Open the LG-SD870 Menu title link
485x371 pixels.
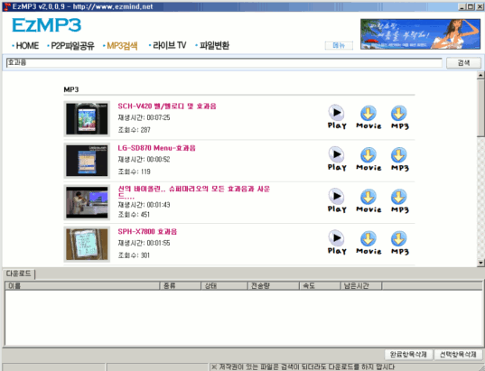[156, 148]
